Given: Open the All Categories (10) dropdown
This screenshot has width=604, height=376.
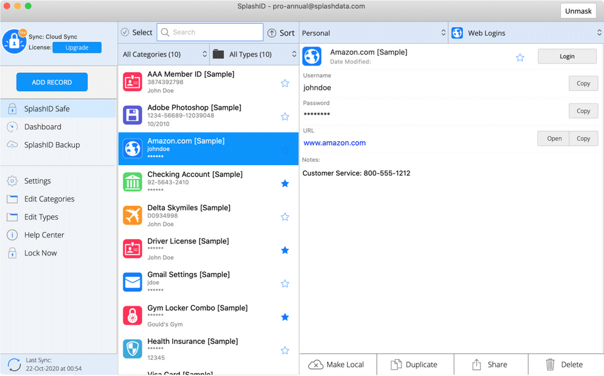Looking at the screenshot, I should click(x=164, y=54).
